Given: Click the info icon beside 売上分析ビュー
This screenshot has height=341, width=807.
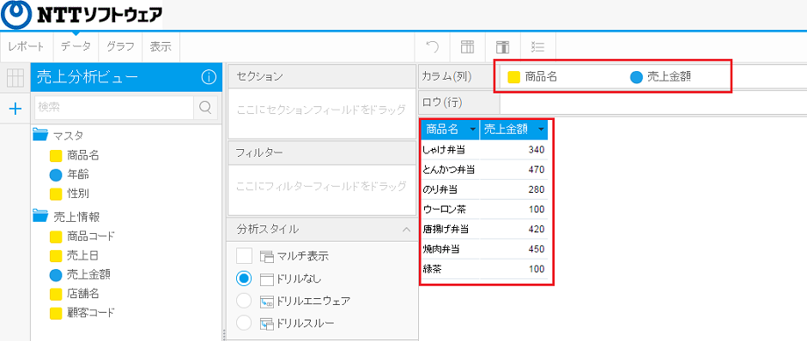Looking at the screenshot, I should 209,78.
